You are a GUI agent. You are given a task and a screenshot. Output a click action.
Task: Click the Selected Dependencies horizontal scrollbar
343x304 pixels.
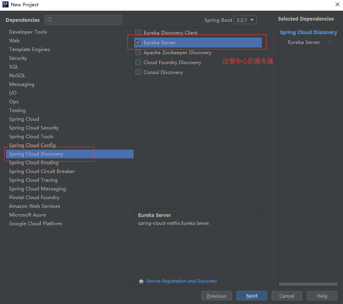pos(308,284)
